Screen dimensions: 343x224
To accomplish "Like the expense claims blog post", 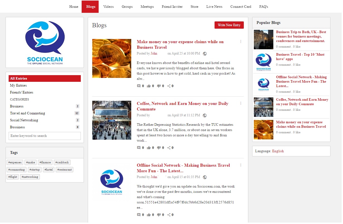I will tap(149, 86).
